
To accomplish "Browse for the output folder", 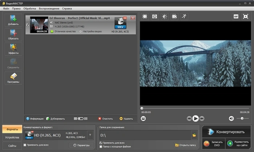I will tap(194, 135).
